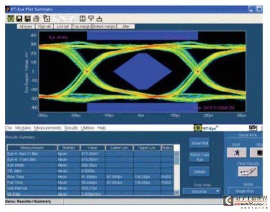
Task: Click the upward marker icon in the toolbar
Action: (x=99, y=19)
